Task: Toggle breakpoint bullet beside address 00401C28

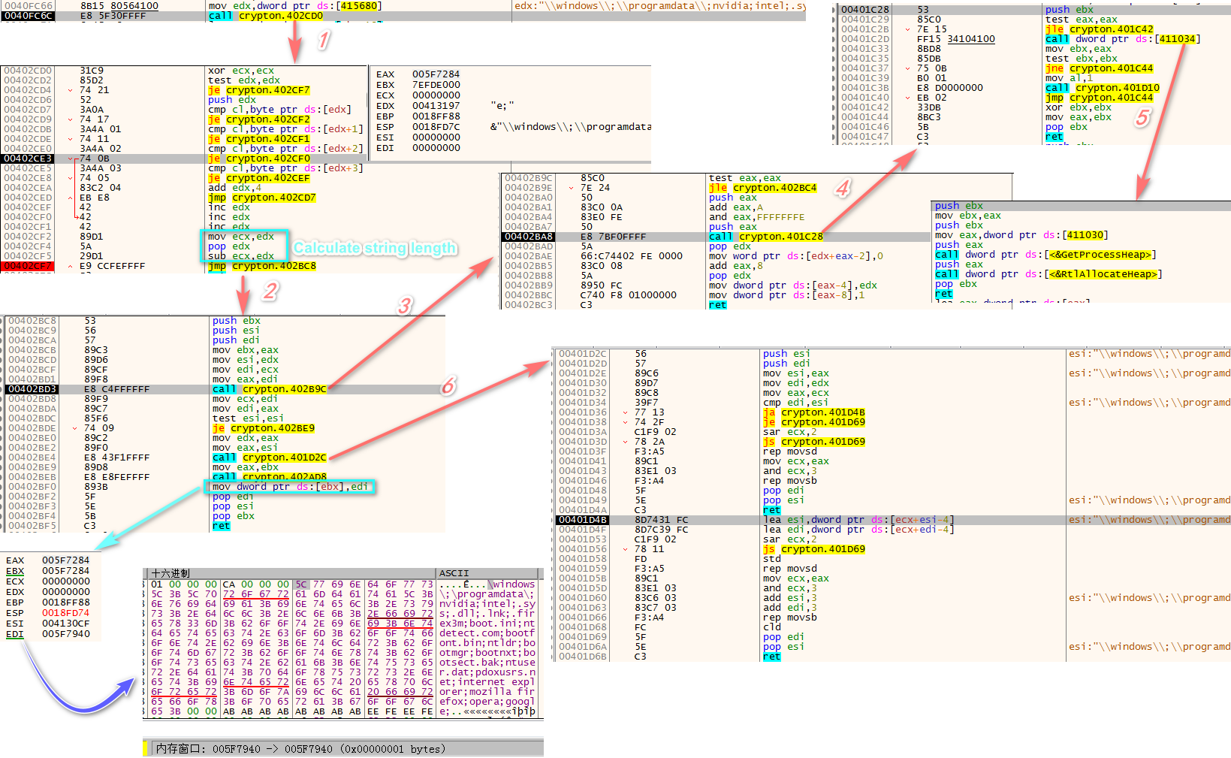Action: 835,10
